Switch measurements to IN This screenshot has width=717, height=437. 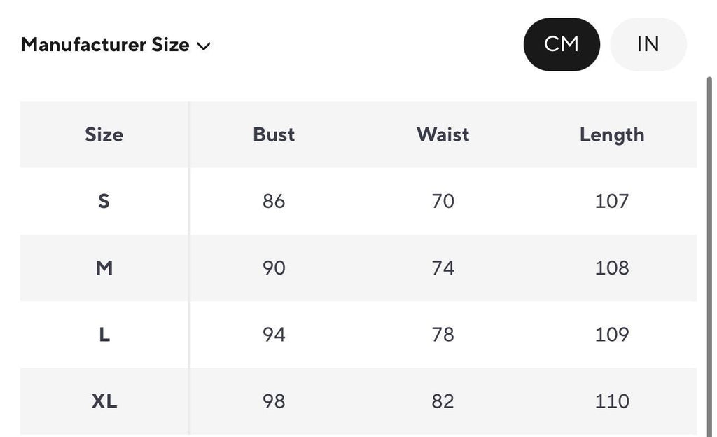coord(648,44)
